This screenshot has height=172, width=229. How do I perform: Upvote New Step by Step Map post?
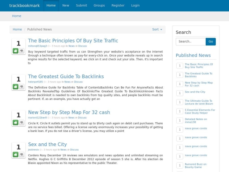coord(16,122)
